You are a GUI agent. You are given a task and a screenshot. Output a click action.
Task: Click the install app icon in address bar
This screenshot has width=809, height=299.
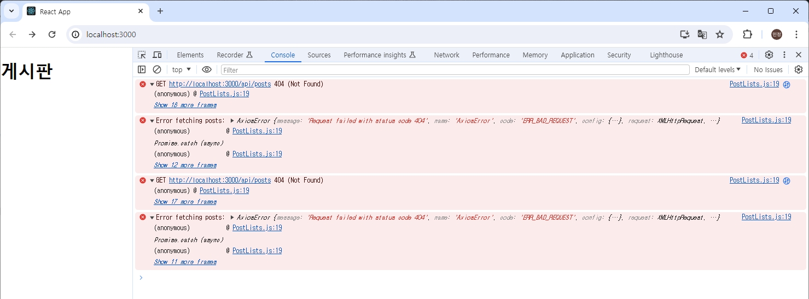(x=685, y=34)
